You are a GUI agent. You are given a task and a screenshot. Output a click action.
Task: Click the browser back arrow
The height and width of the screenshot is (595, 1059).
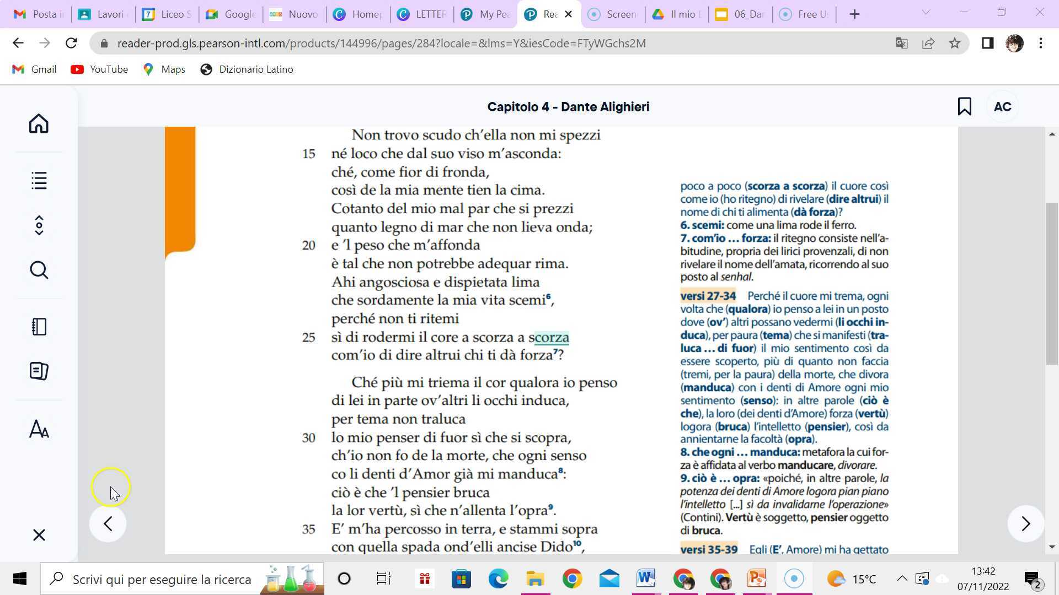18,43
